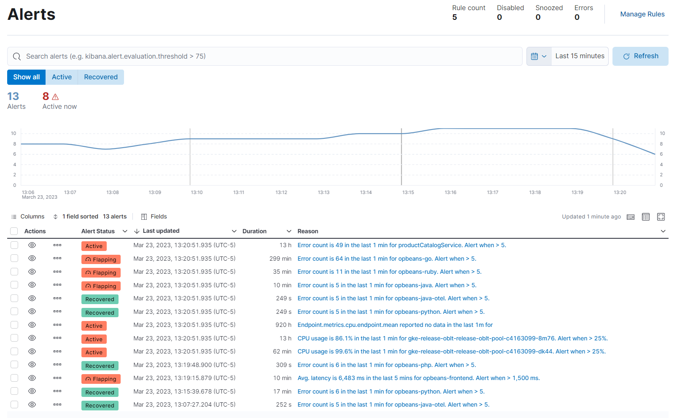This screenshot has width=677, height=418.
Task: Open the Columns configuration menu
Action: coord(28,216)
